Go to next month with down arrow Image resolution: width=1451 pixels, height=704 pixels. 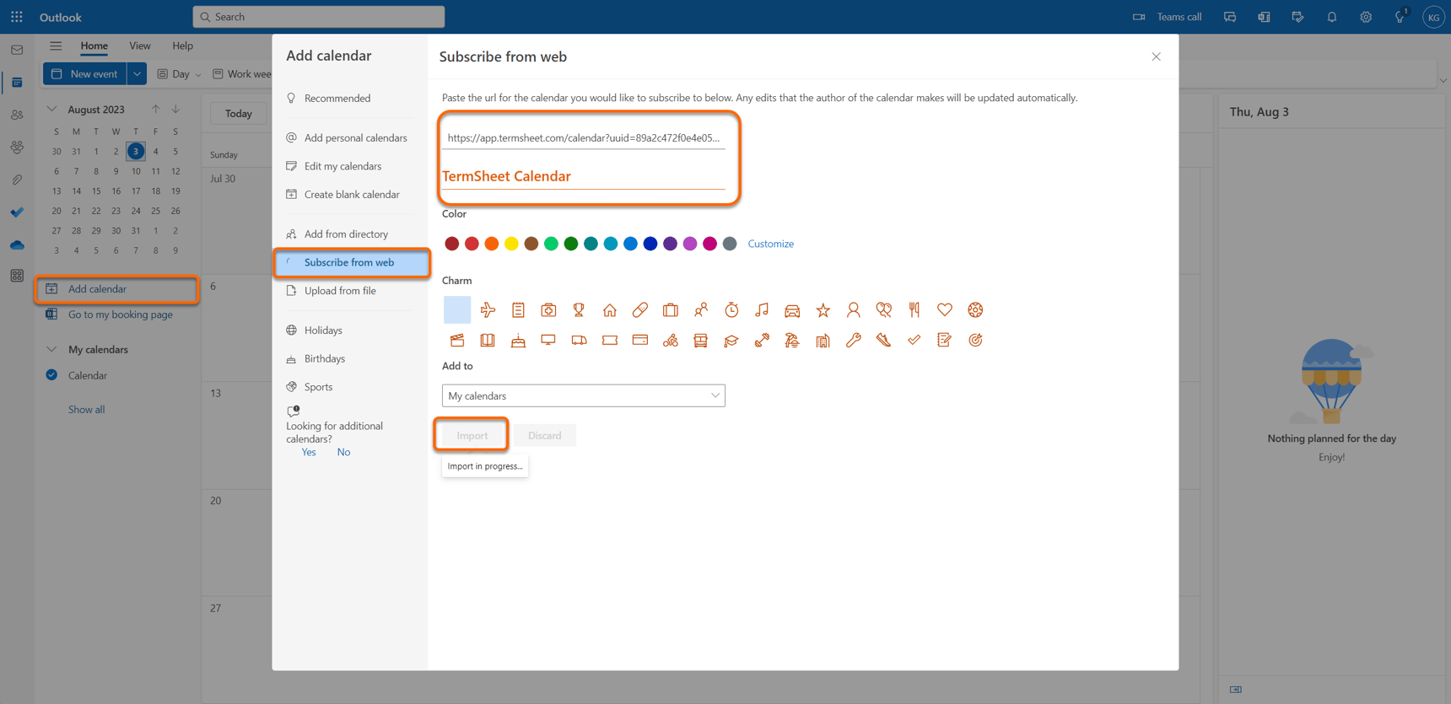175,109
